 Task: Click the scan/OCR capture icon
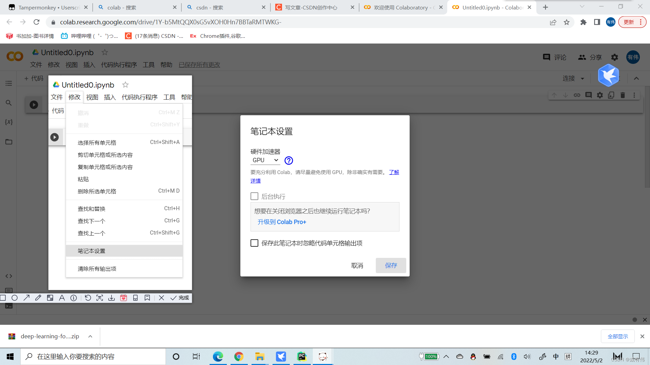pos(100,298)
